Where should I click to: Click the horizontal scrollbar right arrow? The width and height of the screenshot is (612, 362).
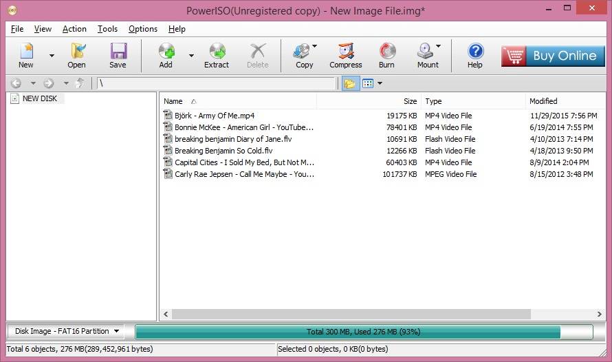tap(599, 314)
